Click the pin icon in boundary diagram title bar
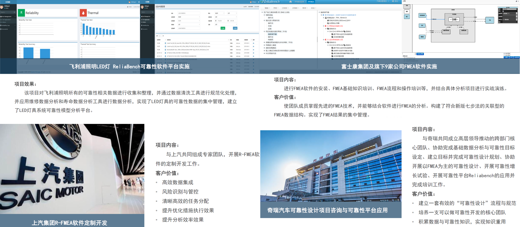This screenshot has width=520, height=227. (516, 1)
